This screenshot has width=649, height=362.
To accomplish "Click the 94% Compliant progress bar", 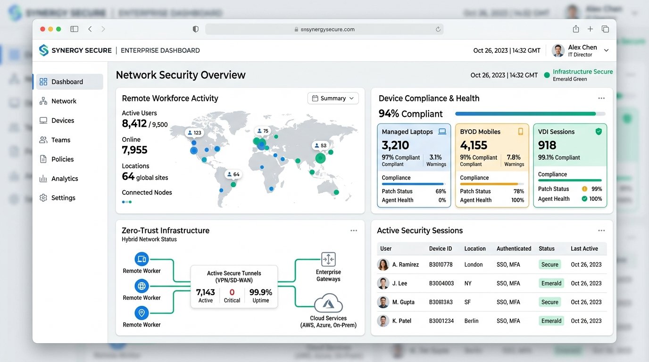I will pyautogui.click(x=530, y=114).
